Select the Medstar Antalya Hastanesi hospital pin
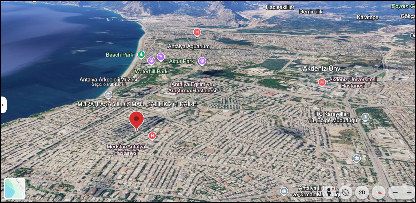 pos(152,136)
